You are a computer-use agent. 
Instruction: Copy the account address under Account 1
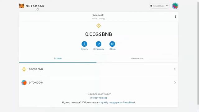coord(99,19)
